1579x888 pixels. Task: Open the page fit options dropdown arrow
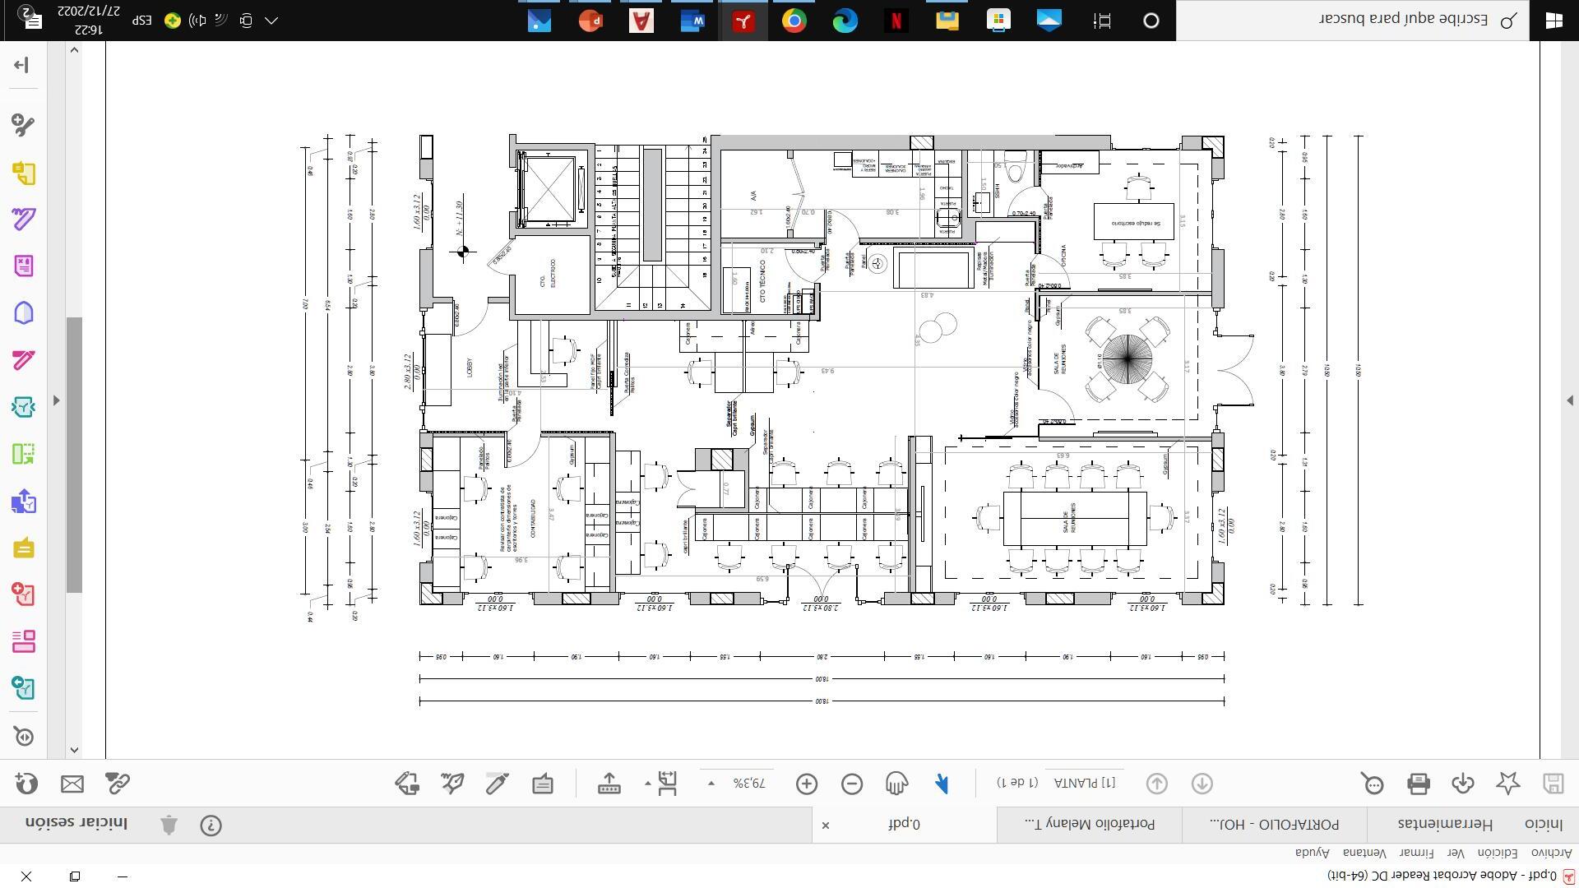point(648,784)
